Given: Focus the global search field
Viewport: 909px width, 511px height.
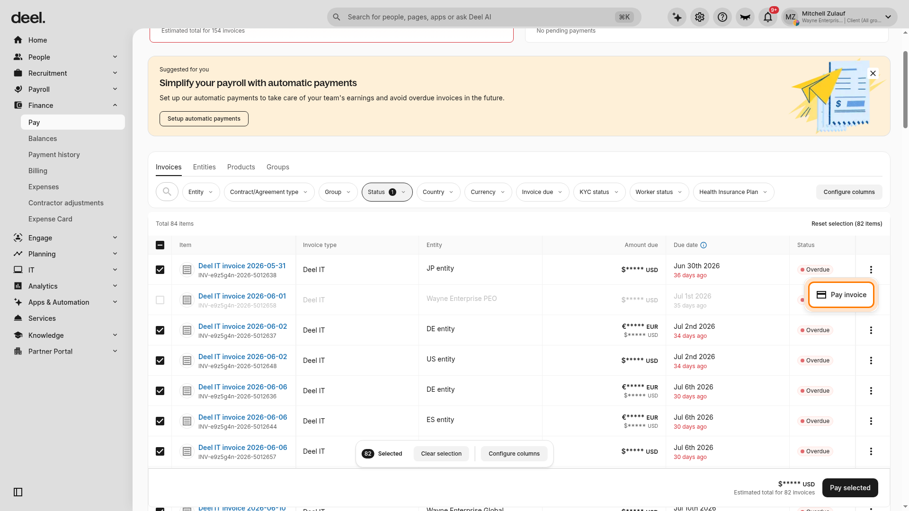Looking at the screenshot, I should click(x=484, y=17).
